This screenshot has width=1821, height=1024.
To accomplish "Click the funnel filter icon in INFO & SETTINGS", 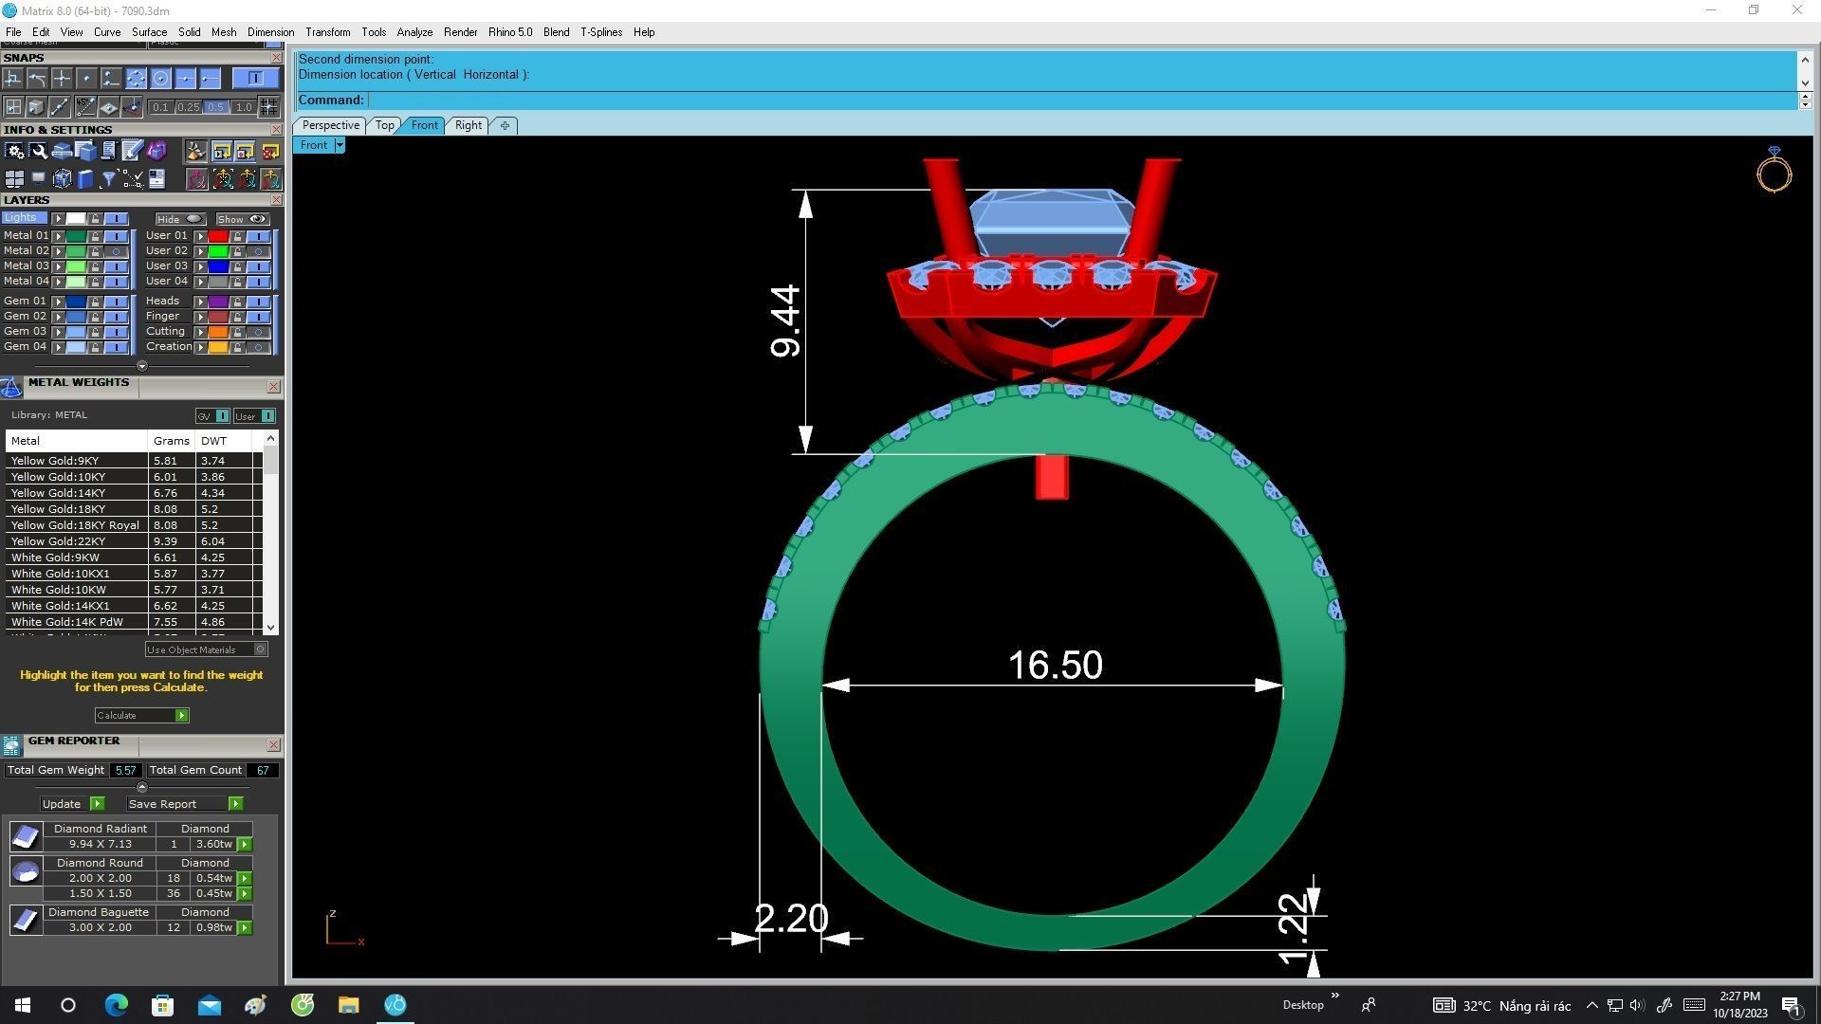I will (108, 179).
